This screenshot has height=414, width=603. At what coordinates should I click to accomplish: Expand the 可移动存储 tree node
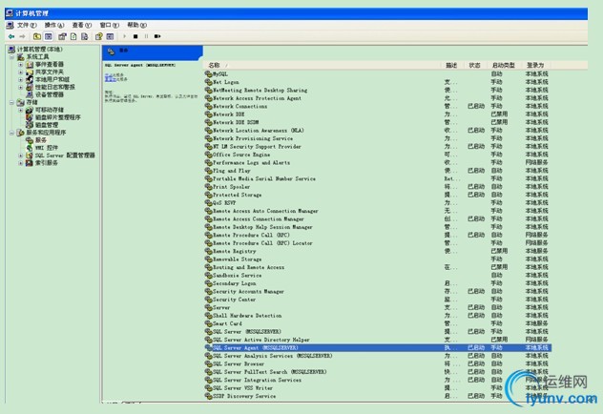point(20,110)
